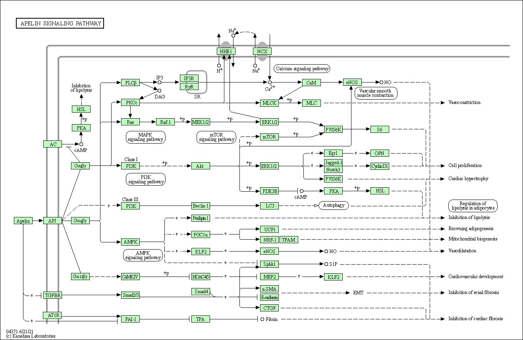Click the Akt gene node
523x340 pixels.
click(200, 166)
